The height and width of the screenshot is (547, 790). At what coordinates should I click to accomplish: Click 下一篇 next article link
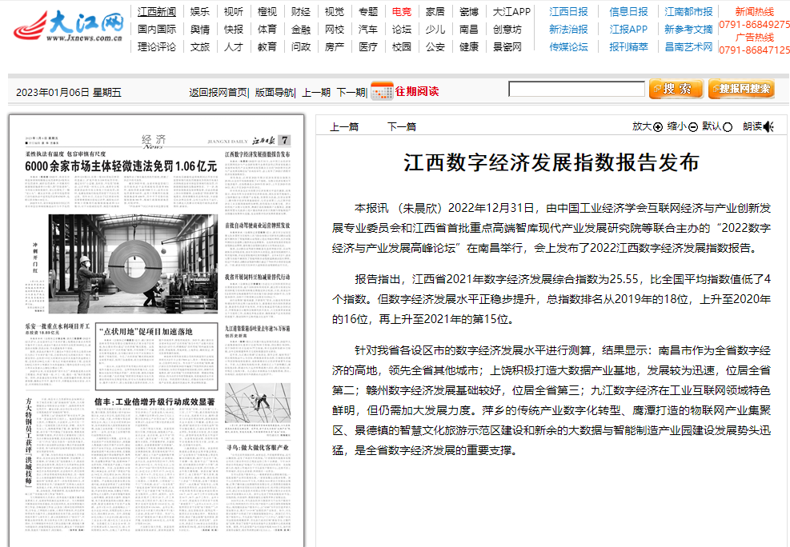pyautogui.click(x=402, y=126)
